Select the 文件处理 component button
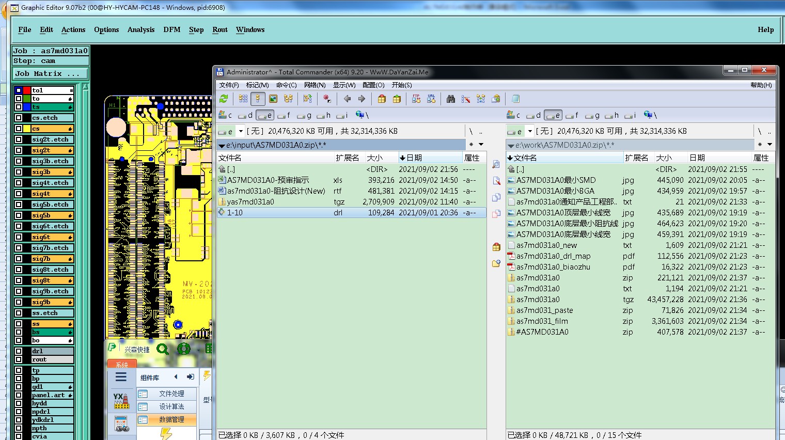Viewport: 785px width, 440px height. pos(171,394)
